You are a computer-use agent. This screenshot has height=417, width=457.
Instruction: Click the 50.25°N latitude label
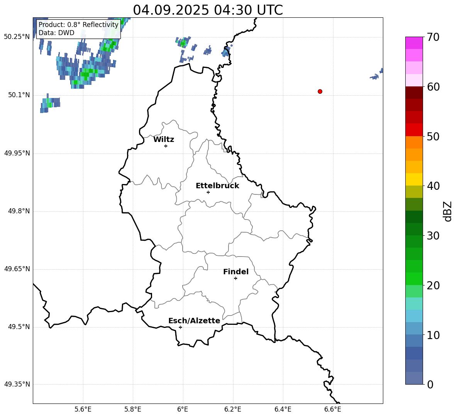tap(17, 37)
